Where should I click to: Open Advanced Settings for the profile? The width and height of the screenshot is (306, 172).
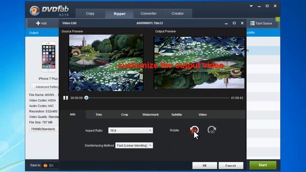(x=45, y=87)
